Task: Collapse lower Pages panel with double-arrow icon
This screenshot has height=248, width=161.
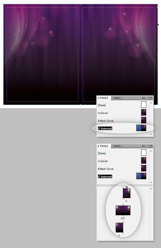Action: click(144, 146)
